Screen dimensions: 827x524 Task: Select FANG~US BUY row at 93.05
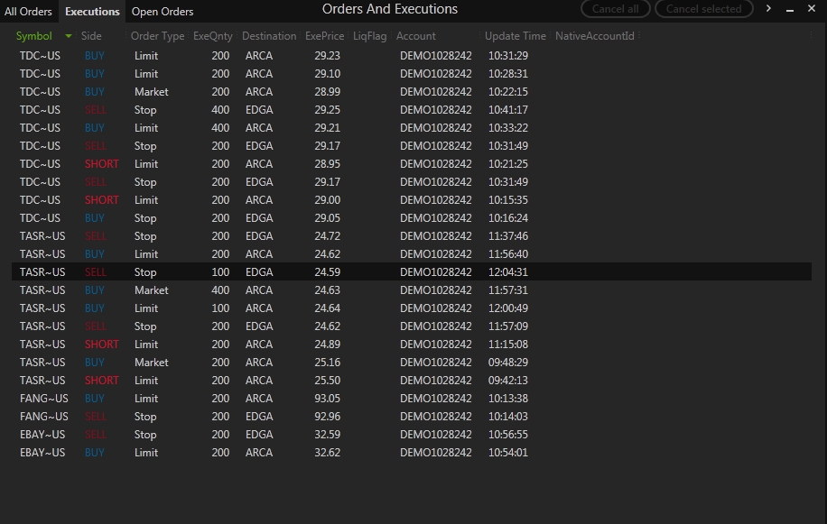tap(412, 398)
